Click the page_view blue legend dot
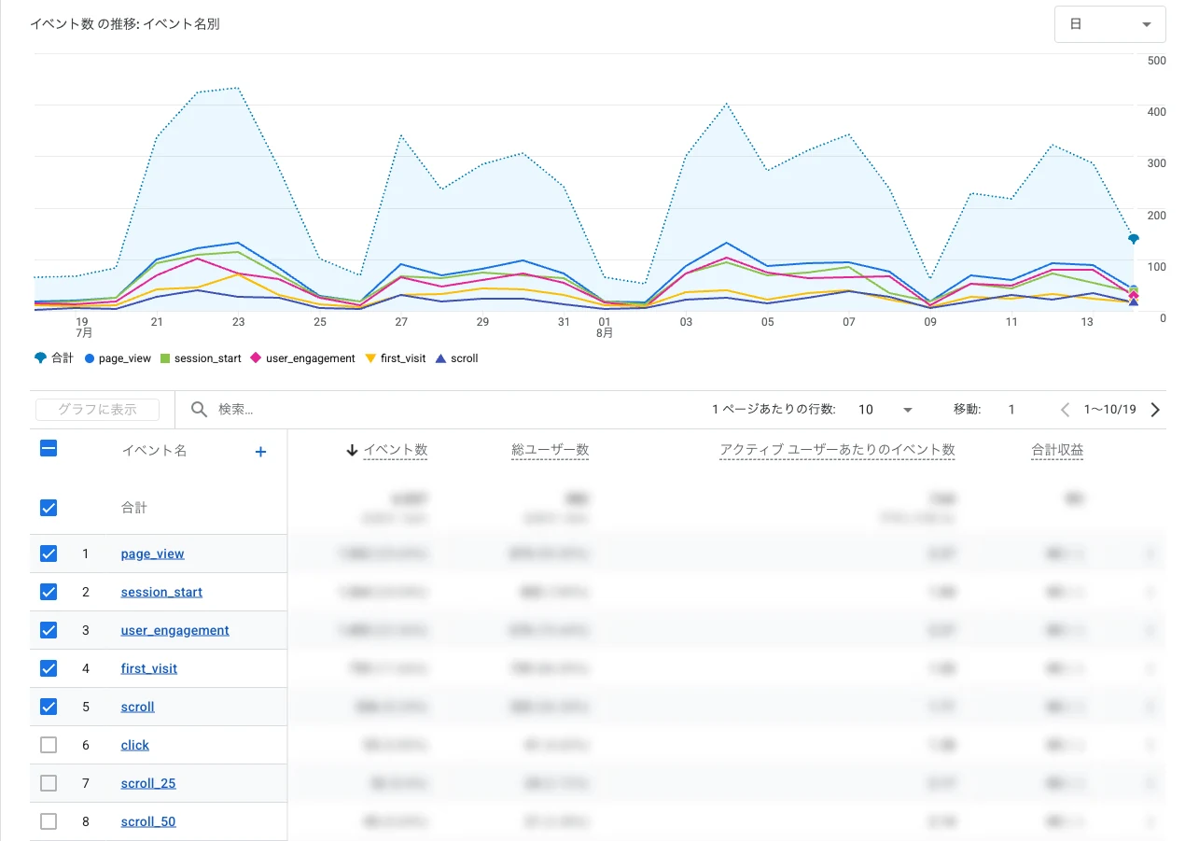 90,358
